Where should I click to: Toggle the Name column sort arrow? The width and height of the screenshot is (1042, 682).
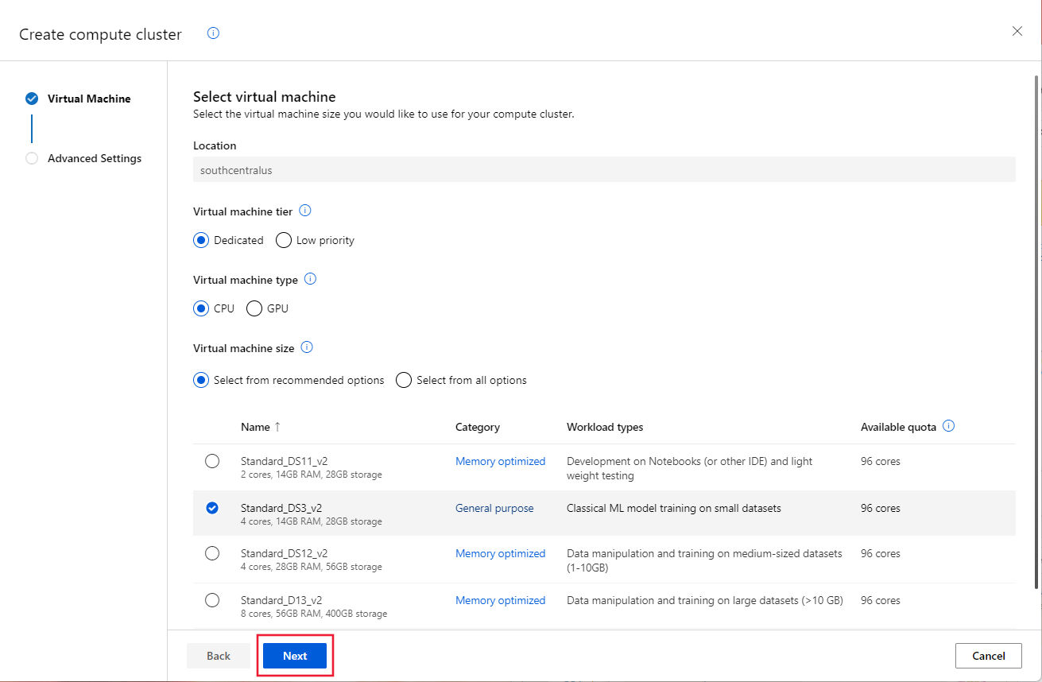coord(277,426)
